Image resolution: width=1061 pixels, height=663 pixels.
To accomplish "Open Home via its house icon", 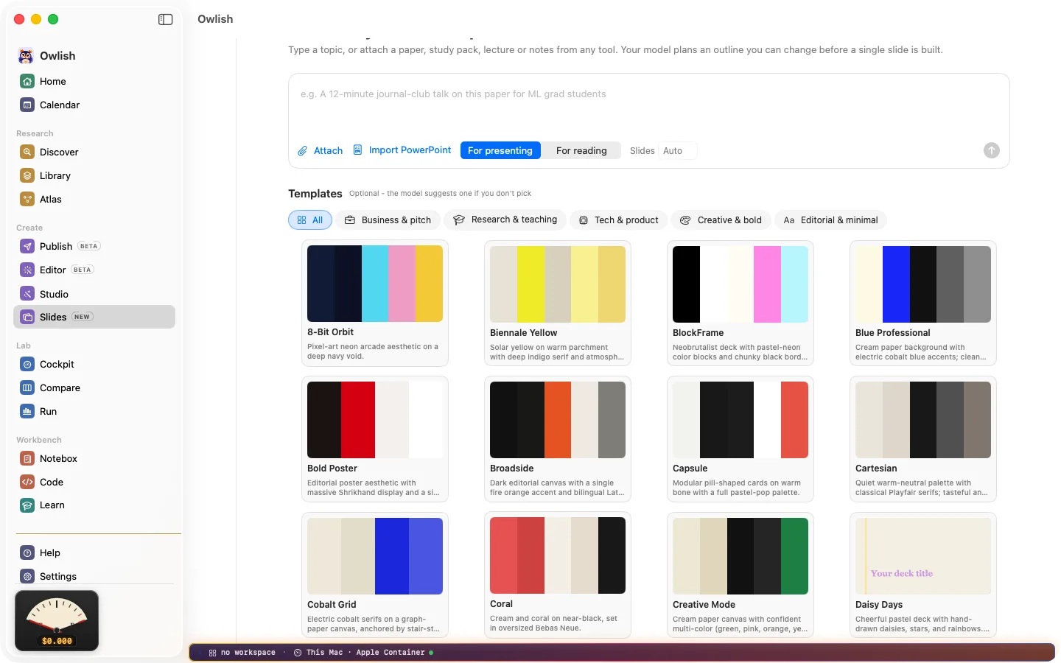I will click(27, 81).
